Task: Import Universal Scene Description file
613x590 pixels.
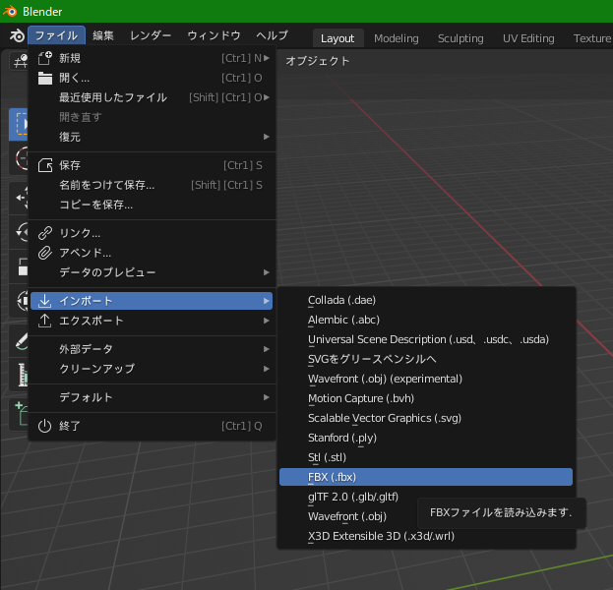Action: tap(426, 339)
